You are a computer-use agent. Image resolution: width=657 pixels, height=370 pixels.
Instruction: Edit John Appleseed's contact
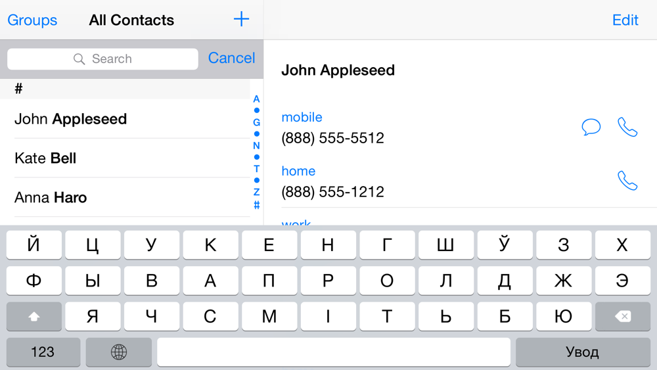[625, 20]
